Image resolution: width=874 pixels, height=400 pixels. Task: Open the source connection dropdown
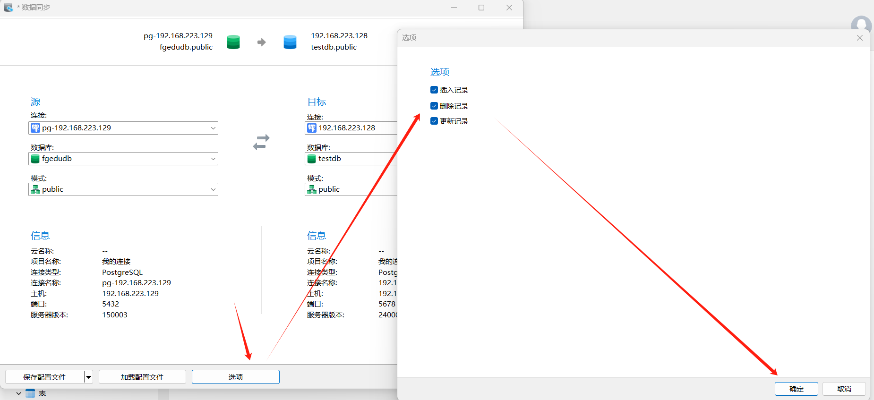(213, 128)
